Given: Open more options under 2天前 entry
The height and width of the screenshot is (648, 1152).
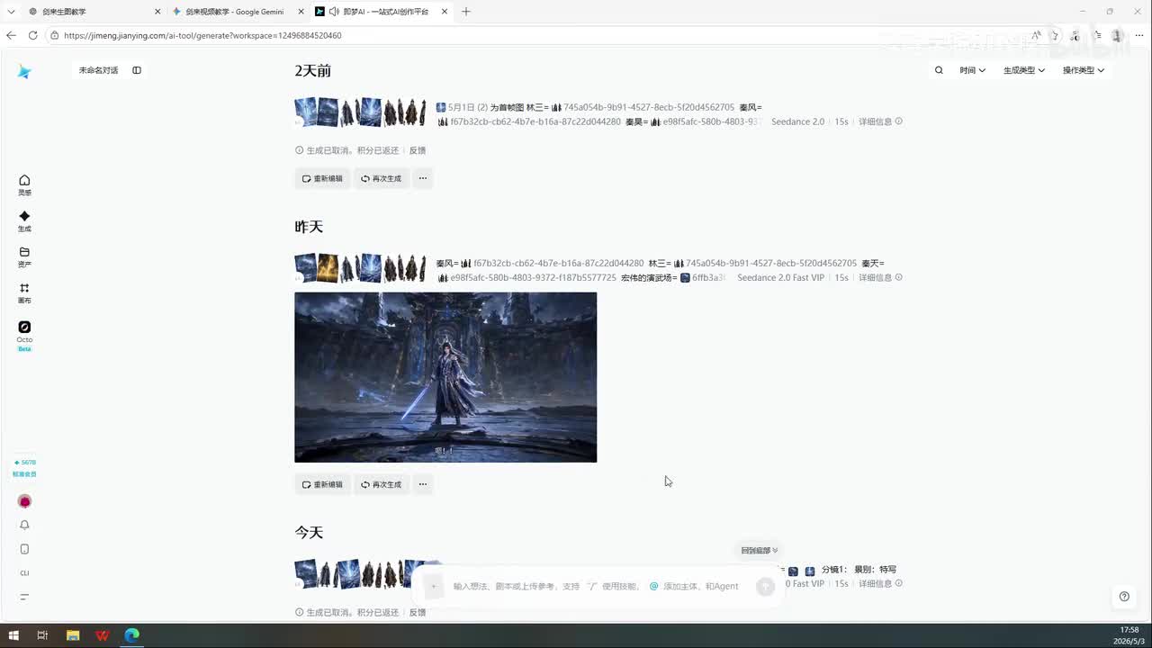Looking at the screenshot, I should [423, 178].
